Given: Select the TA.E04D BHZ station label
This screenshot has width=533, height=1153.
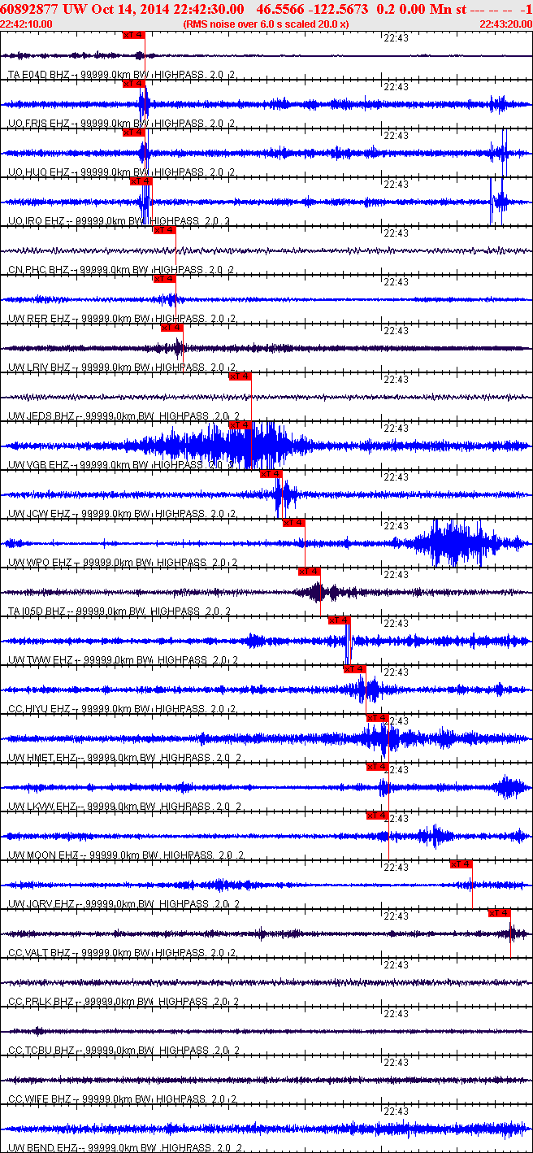Looking at the screenshot, I should [x=38, y=74].
